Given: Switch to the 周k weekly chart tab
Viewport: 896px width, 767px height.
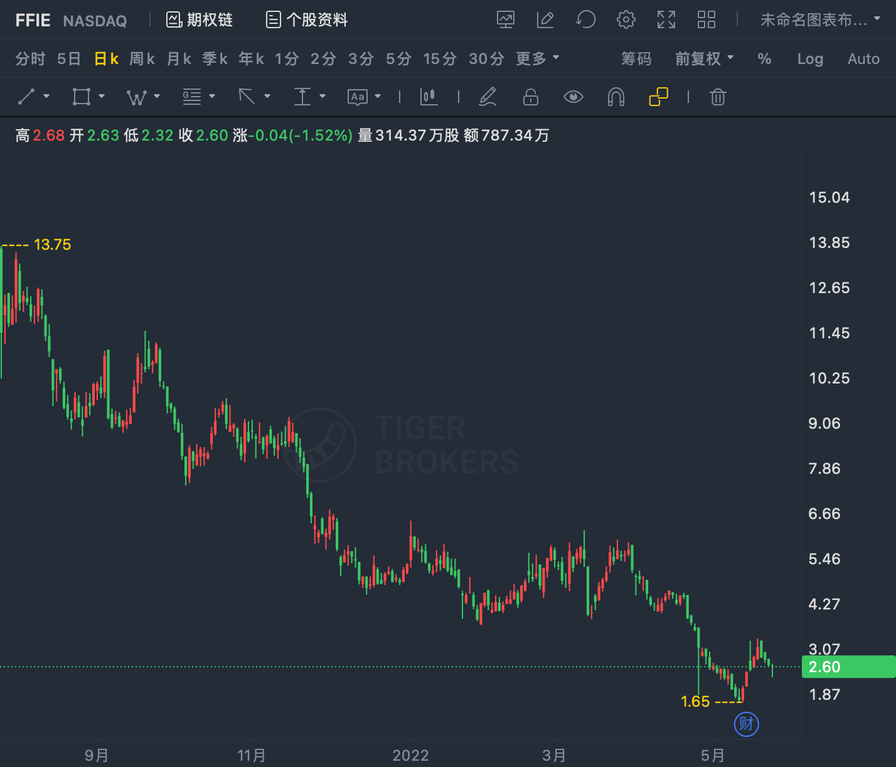Looking at the screenshot, I should click(142, 58).
